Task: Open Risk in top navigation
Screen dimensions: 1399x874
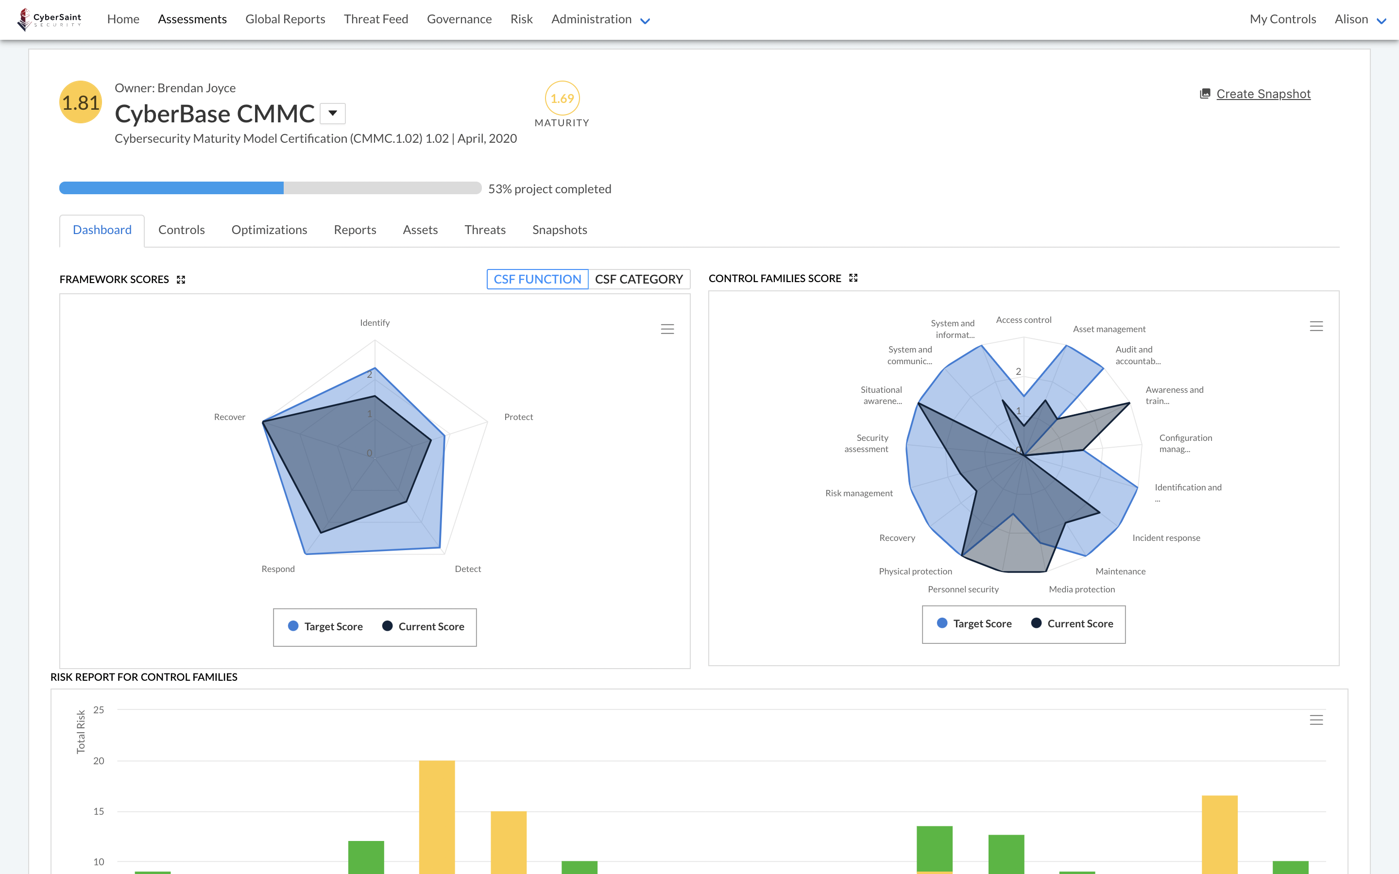Action: click(x=521, y=19)
